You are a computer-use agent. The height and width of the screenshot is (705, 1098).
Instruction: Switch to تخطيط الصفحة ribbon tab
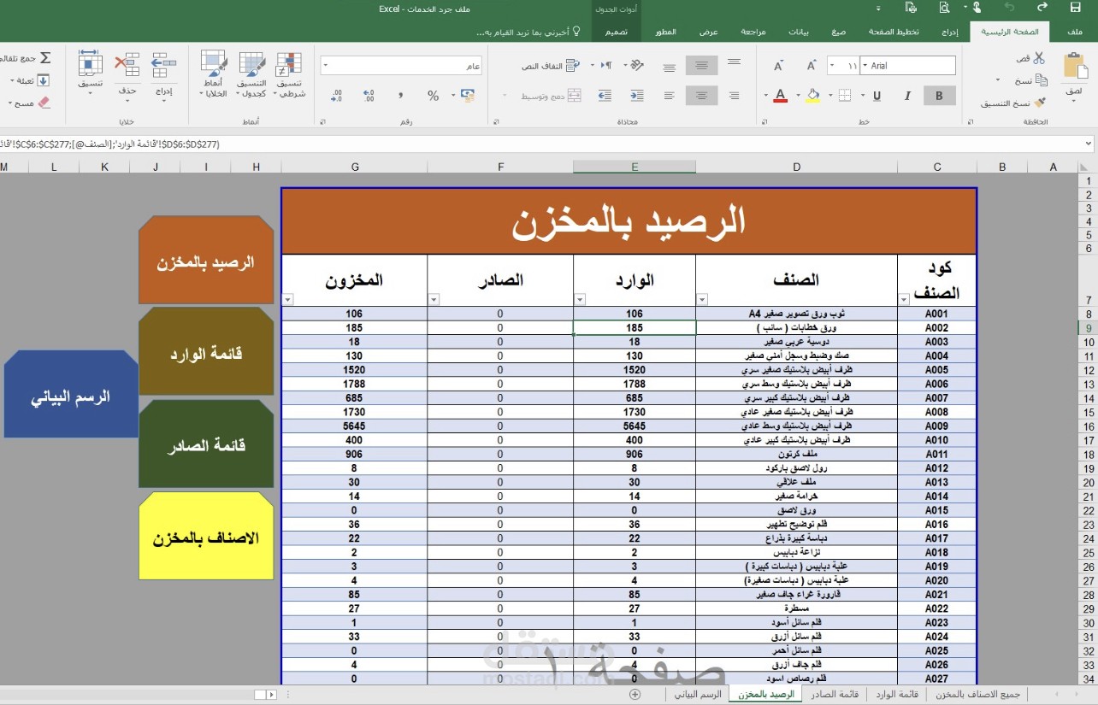pos(894,32)
